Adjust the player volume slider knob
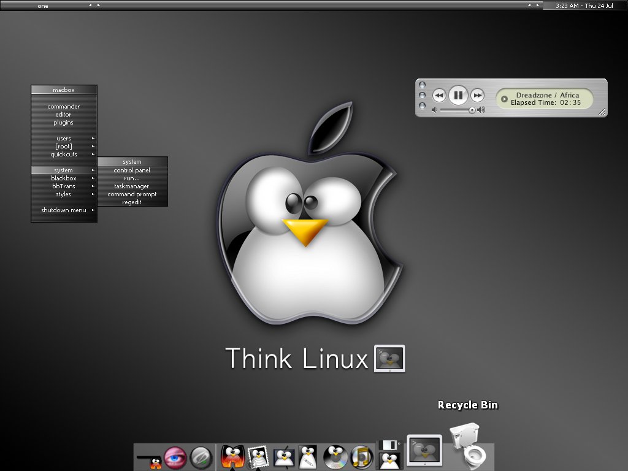The image size is (628, 471). (x=472, y=110)
